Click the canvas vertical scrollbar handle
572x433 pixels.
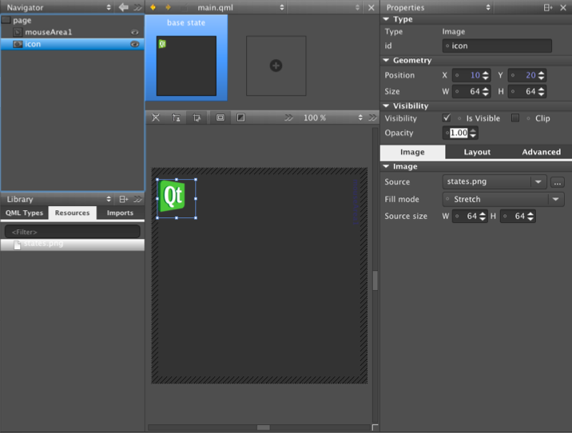pyautogui.click(x=375, y=280)
